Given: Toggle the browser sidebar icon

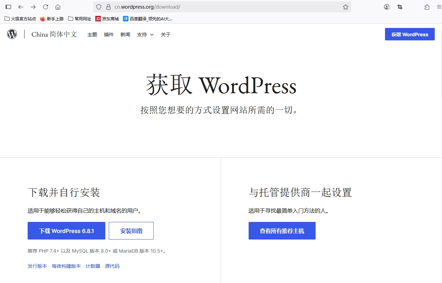Looking at the screenshot, I should pos(8,7).
